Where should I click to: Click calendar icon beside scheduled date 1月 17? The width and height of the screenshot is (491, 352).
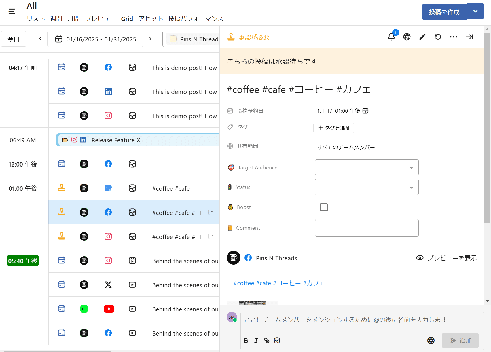(x=365, y=111)
